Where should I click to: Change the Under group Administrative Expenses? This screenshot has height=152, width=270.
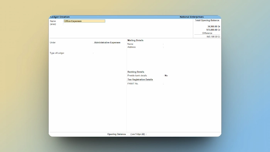[107, 42]
